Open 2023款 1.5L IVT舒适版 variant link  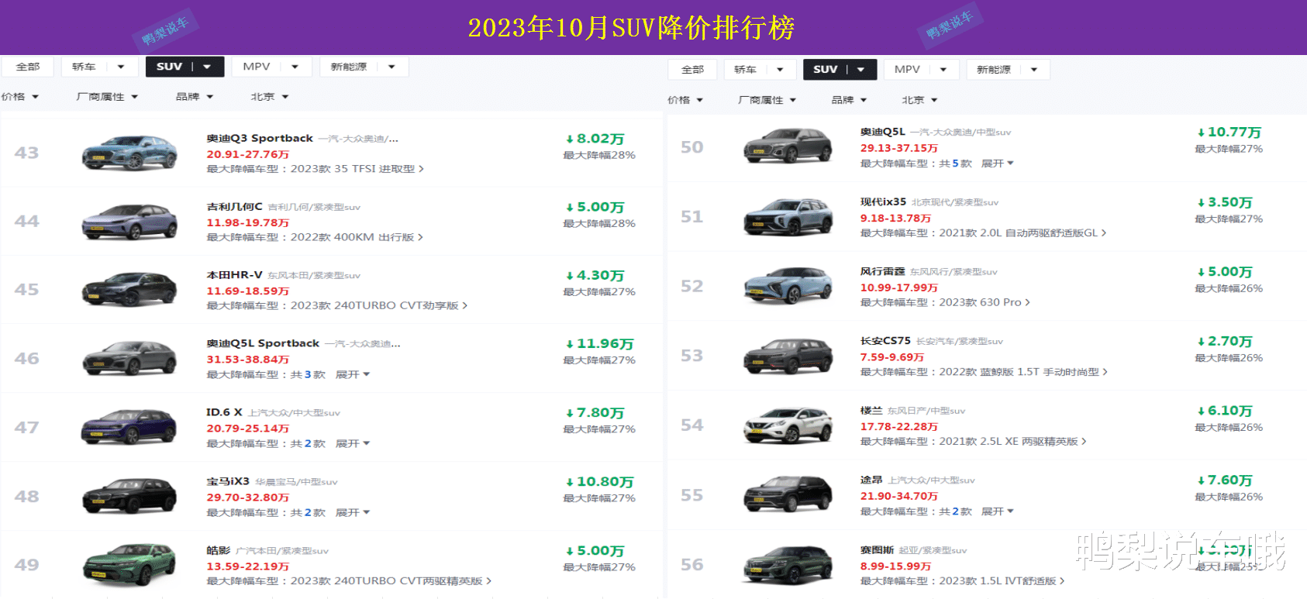tap(1002, 580)
